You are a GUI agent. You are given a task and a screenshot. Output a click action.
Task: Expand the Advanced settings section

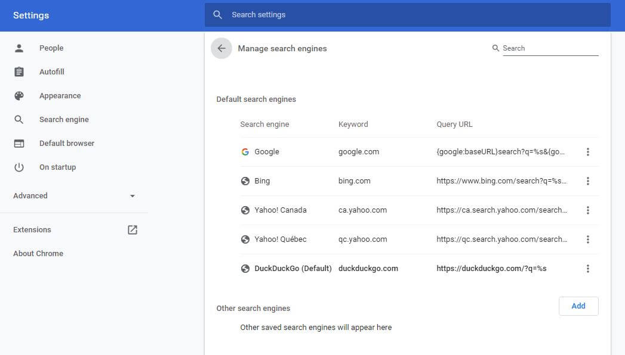pos(74,195)
